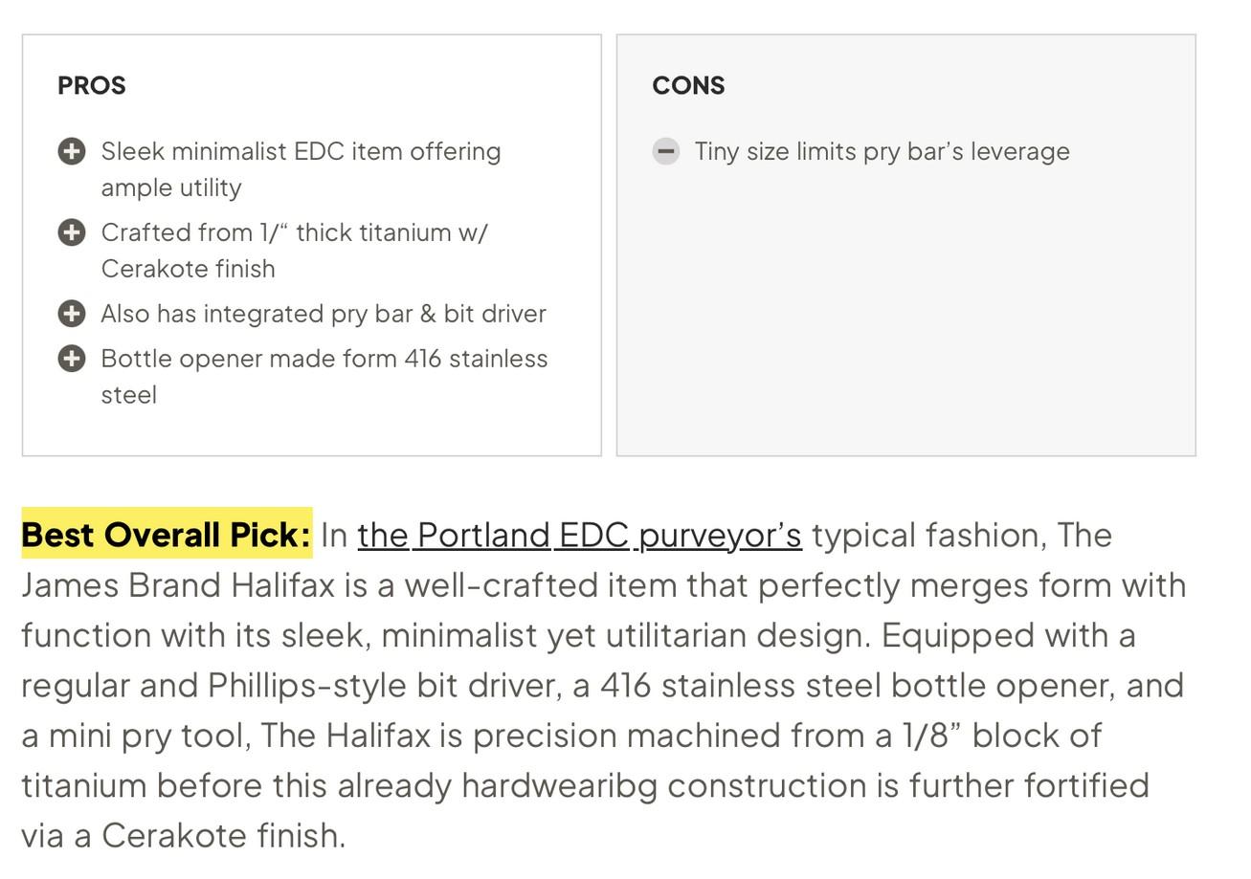Click the CONS heading

tap(688, 85)
